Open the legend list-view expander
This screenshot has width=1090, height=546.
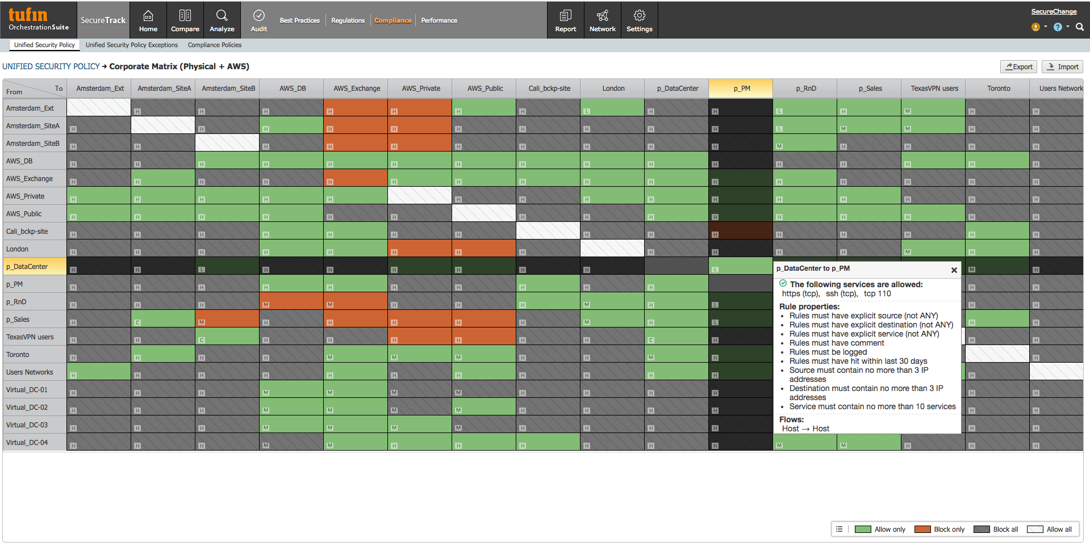(x=839, y=528)
